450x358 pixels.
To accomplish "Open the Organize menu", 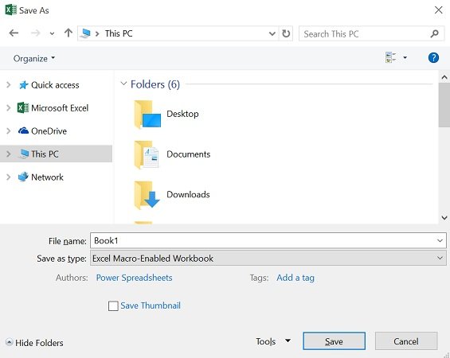I will 34,58.
